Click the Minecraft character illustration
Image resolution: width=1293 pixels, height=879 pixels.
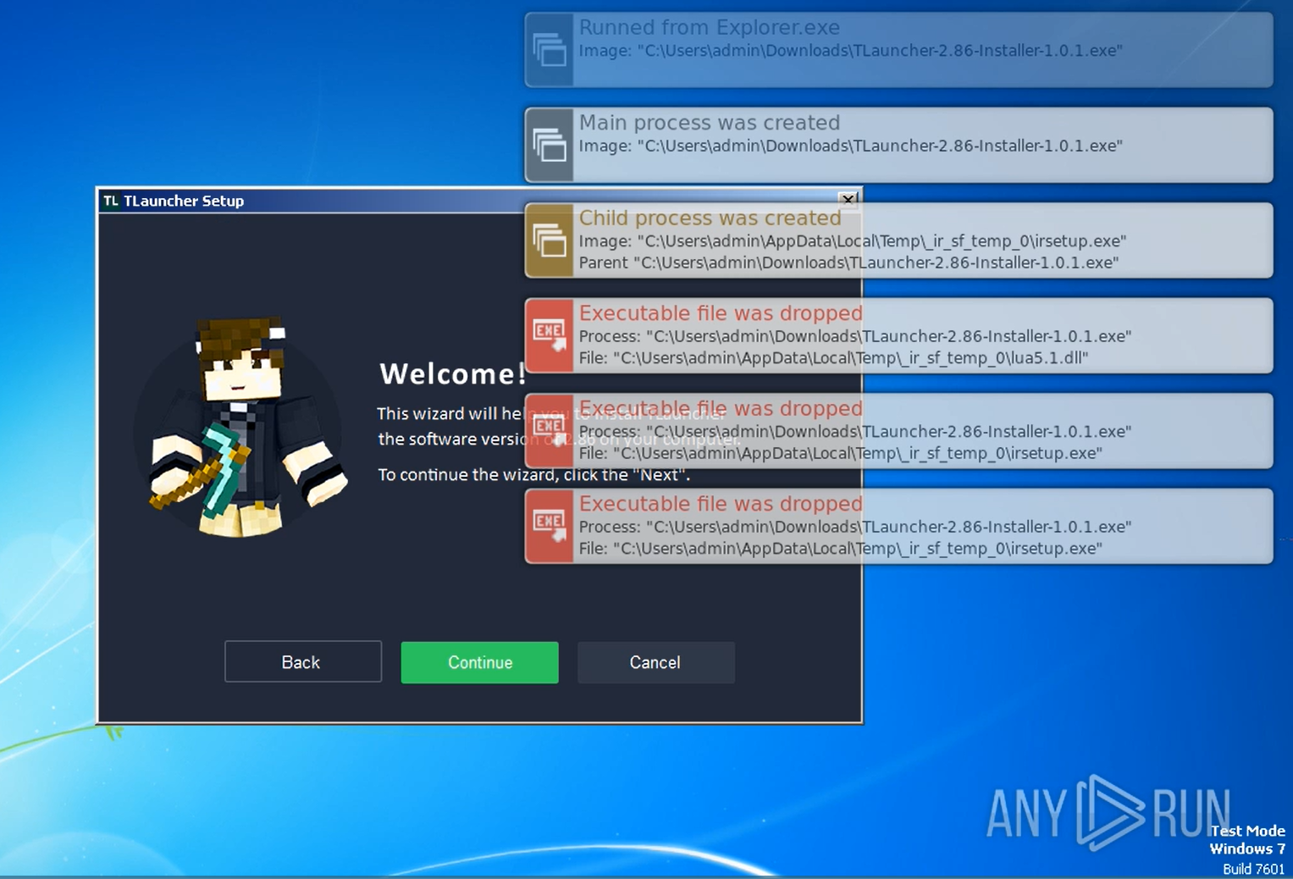[x=241, y=428]
